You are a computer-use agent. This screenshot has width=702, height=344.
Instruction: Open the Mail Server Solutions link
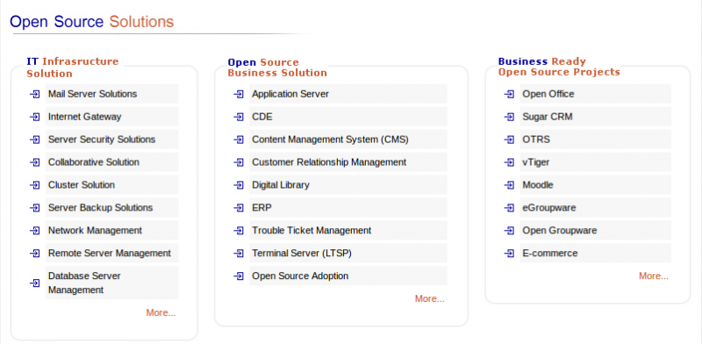click(x=93, y=94)
